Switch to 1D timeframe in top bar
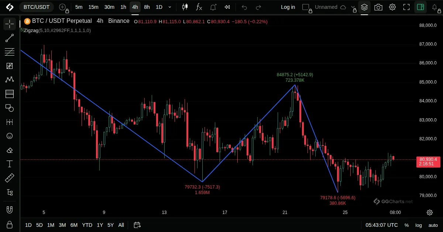The width and height of the screenshot is (443, 232). click(x=159, y=7)
